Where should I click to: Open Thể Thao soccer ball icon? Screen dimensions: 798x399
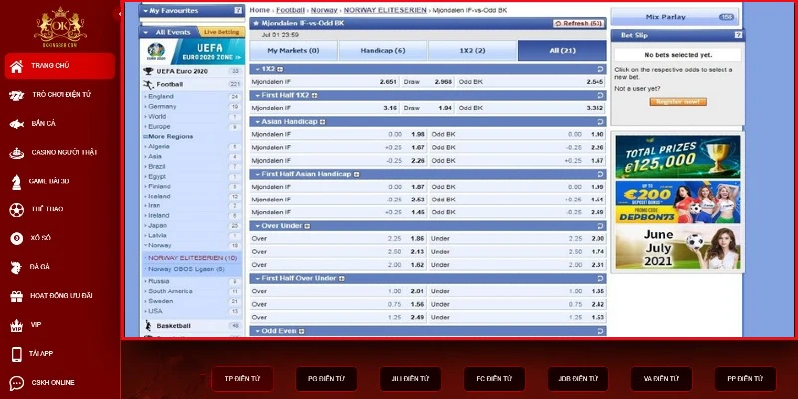[x=17, y=210]
